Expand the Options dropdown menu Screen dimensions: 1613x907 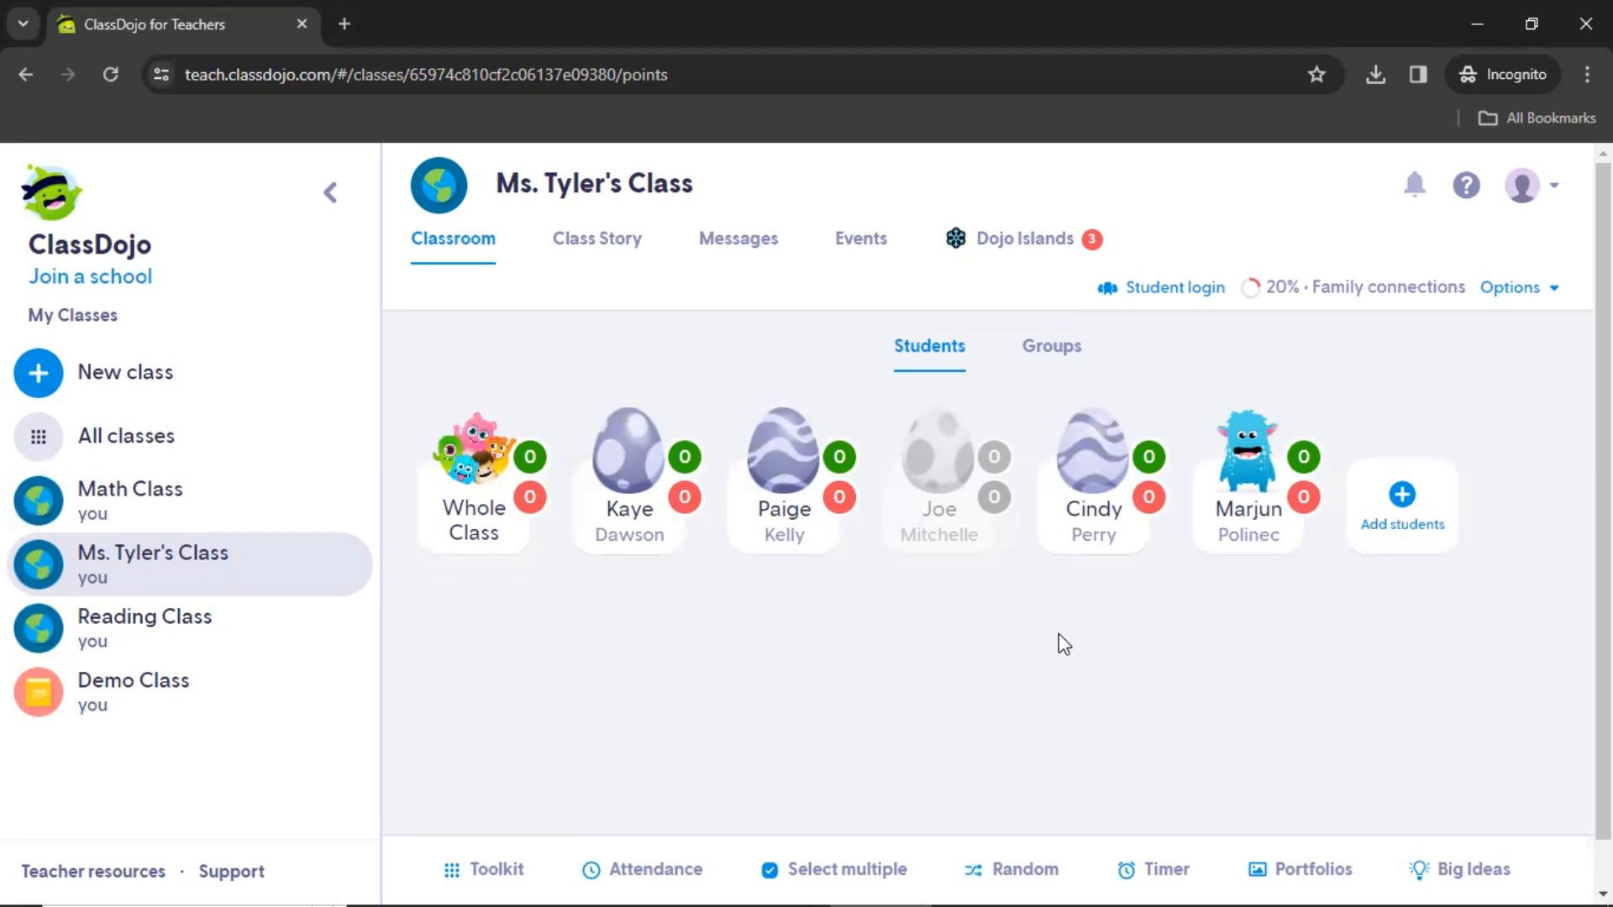pyautogui.click(x=1518, y=287)
